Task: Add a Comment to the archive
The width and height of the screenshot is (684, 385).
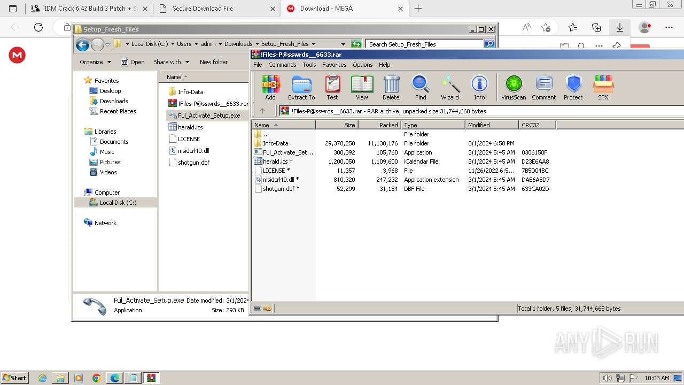Action: tap(544, 87)
